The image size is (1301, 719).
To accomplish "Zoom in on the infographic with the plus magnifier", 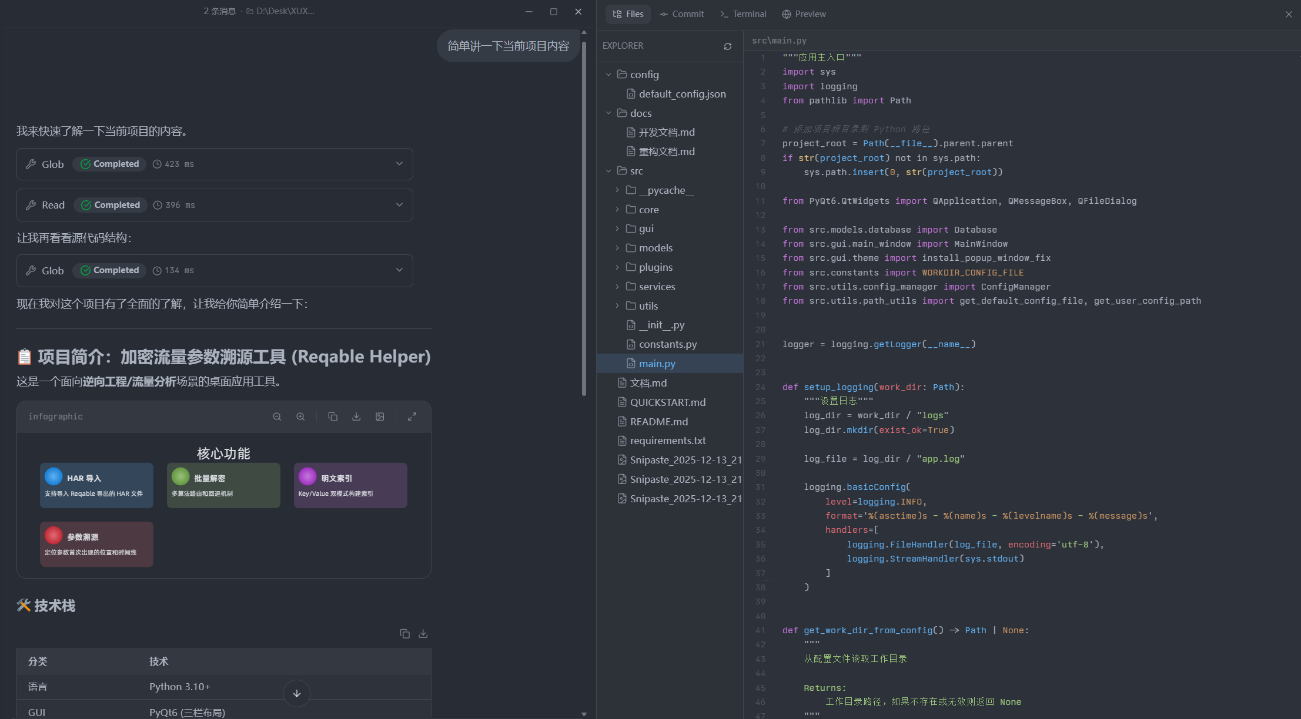I will [300, 416].
